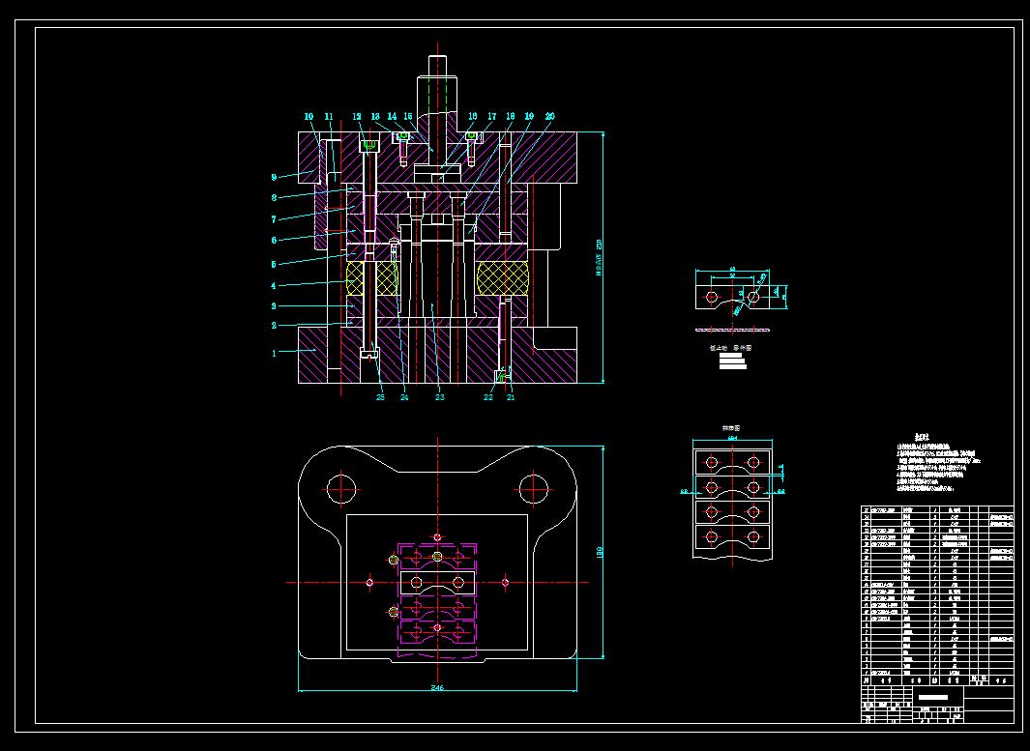Select part callout number "6"
This screenshot has width=1030, height=751.
pyautogui.click(x=274, y=241)
